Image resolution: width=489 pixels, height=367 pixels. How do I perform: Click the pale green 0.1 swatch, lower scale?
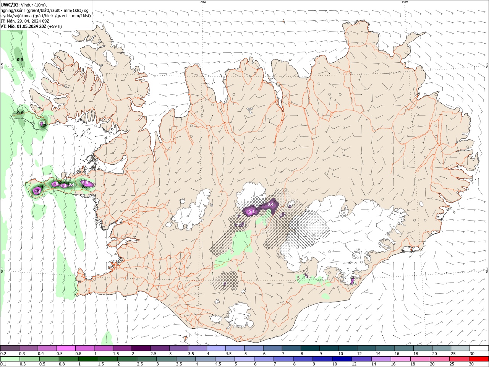tap(10, 359)
